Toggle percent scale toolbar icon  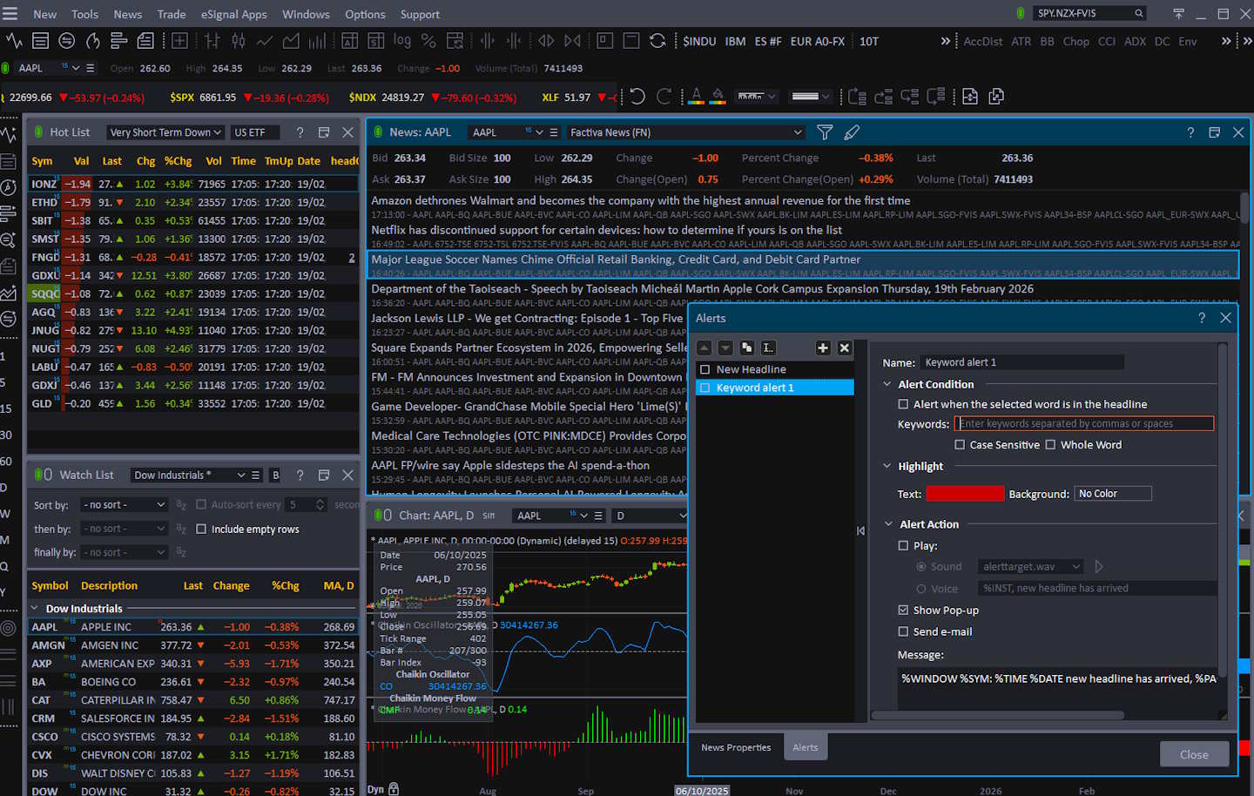428,41
